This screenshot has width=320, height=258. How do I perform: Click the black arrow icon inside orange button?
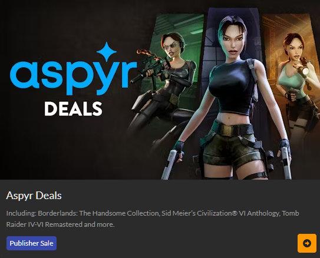pos(307,243)
